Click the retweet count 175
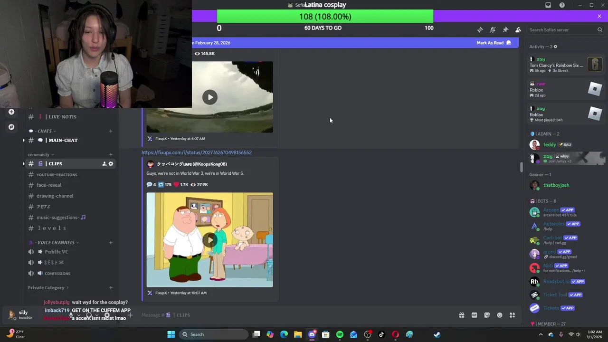The height and width of the screenshot is (342, 608). [165, 184]
